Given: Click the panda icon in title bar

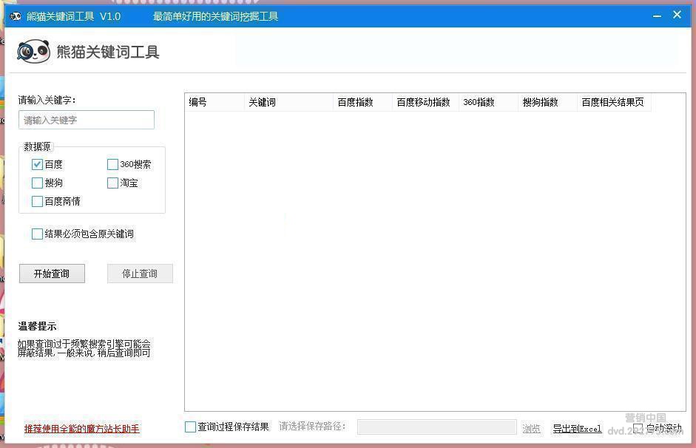Looking at the screenshot, I should [x=16, y=16].
